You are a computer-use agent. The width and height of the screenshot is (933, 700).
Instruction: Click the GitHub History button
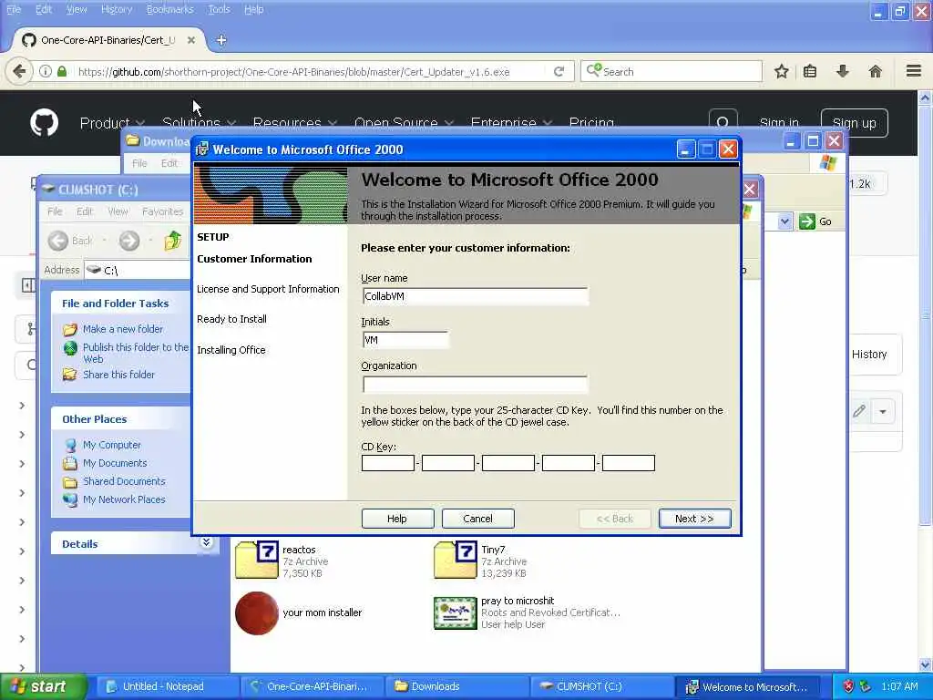point(869,355)
